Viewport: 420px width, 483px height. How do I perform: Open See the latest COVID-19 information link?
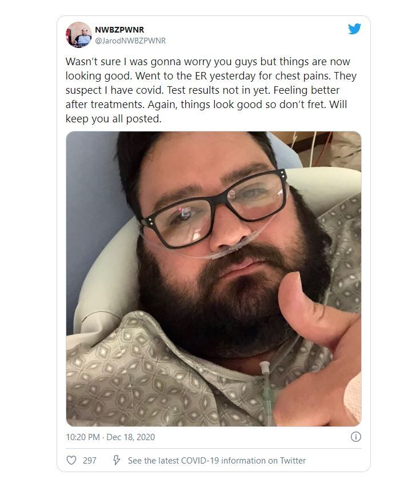tap(217, 461)
